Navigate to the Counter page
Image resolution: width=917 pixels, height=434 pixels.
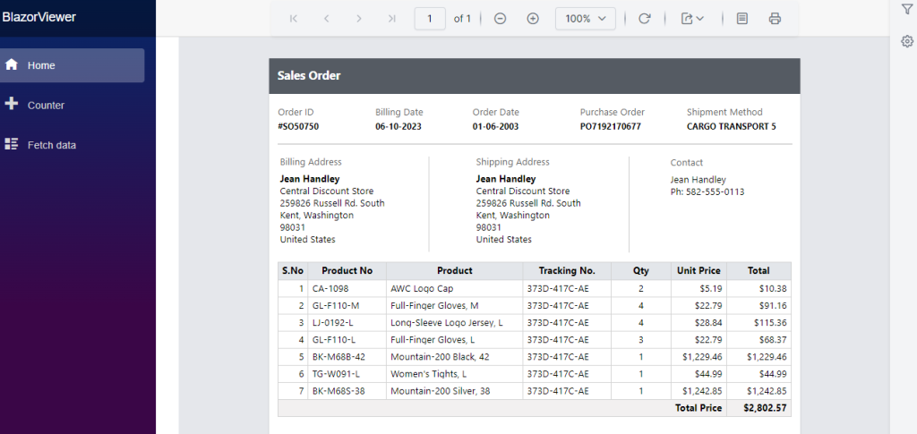point(46,105)
